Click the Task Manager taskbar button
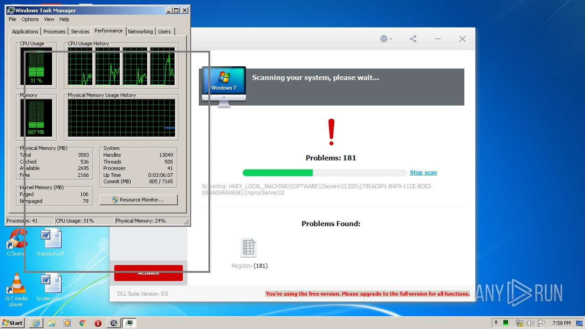The height and width of the screenshot is (329, 585). pos(129,323)
